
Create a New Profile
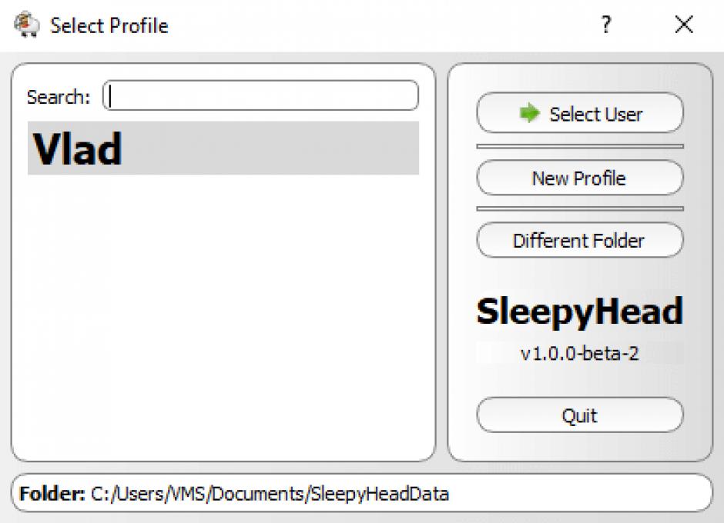coord(579,178)
